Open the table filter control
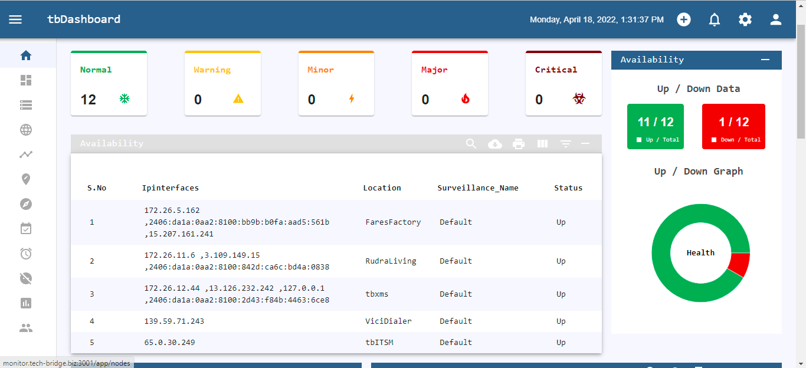 tap(565, 143)
